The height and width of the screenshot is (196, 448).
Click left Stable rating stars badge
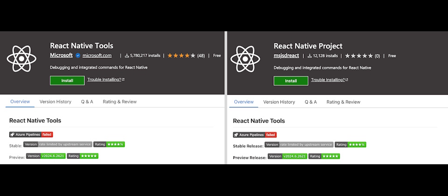(x=109, y=145)
